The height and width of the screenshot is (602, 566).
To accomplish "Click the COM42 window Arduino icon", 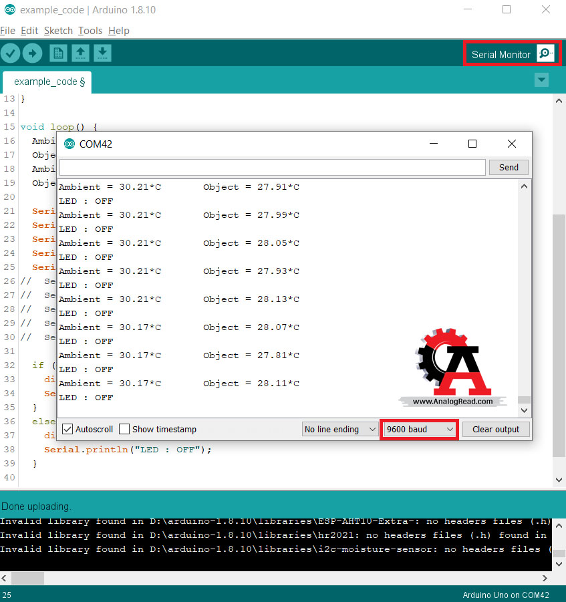I will [69, 144].
